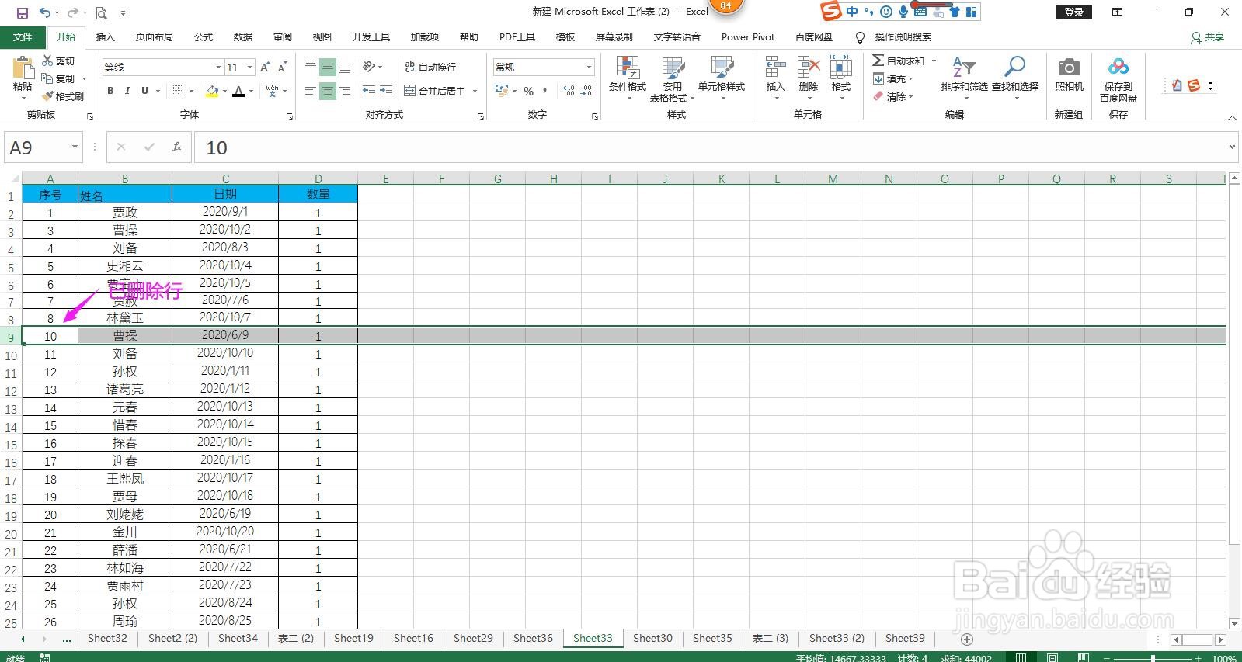Image resolution: width=1242 pixels, height=662 pixels.
Task: Open number format dropdown 常规
Action: click(589, 67)
